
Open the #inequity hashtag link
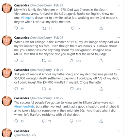point(27,18)
